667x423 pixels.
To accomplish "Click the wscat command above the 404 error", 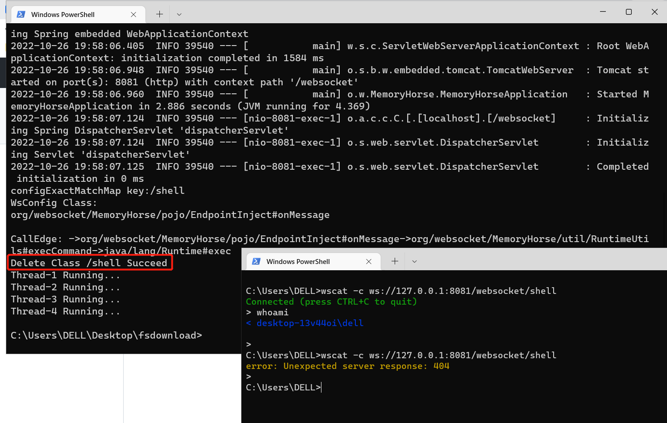I will pyautogui.click(x=401, y=355).
